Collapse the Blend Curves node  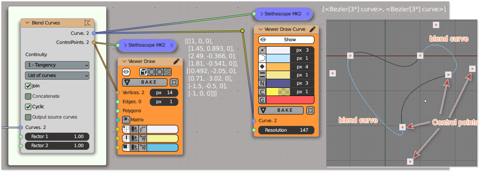point(27,23)
